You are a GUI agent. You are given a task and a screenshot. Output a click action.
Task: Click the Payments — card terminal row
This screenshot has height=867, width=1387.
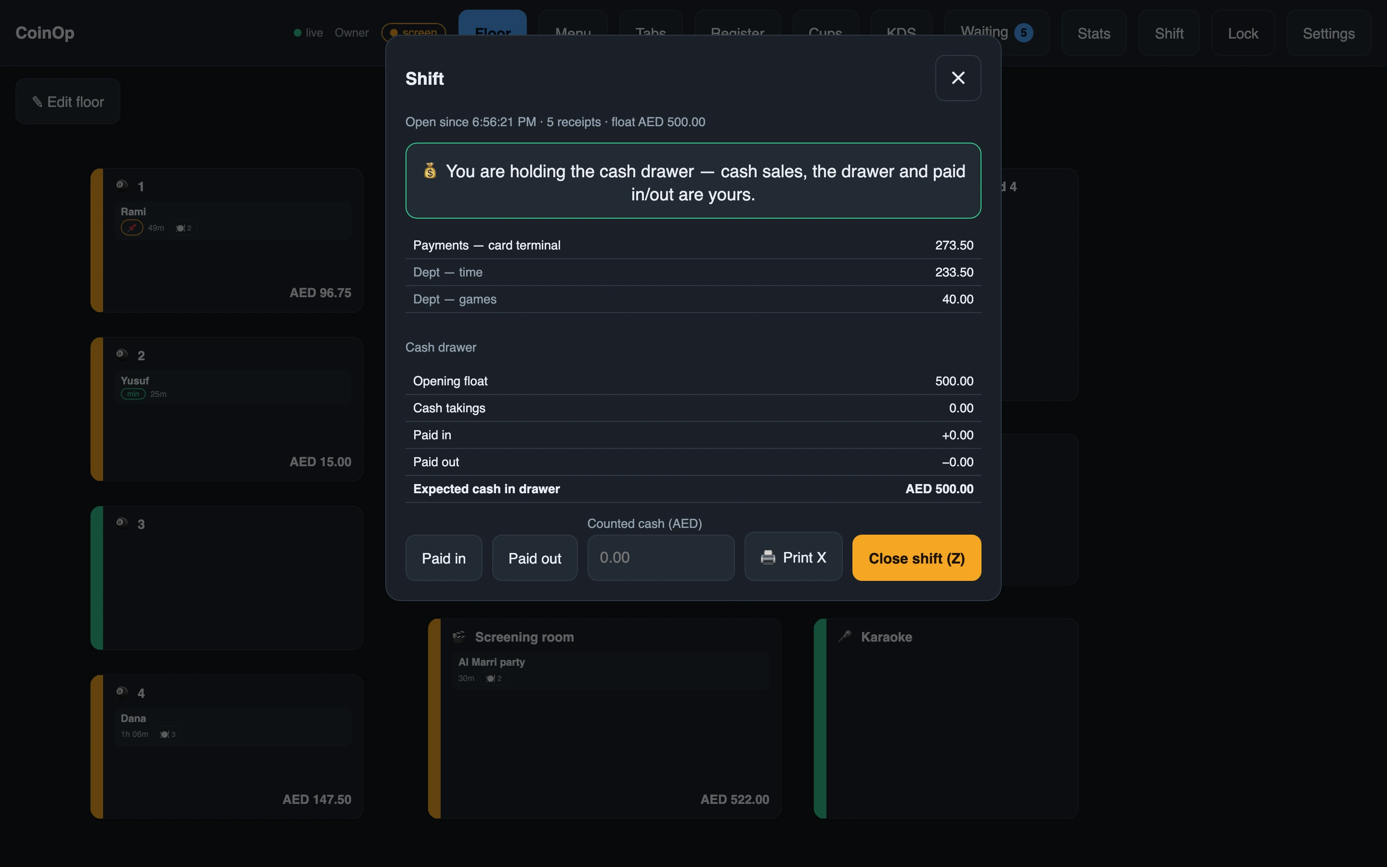coord(693,246)
